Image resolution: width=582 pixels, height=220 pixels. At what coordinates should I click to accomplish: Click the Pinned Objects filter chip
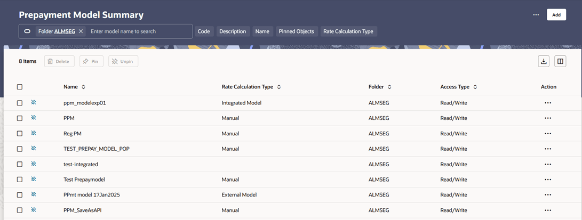(297, 31)
